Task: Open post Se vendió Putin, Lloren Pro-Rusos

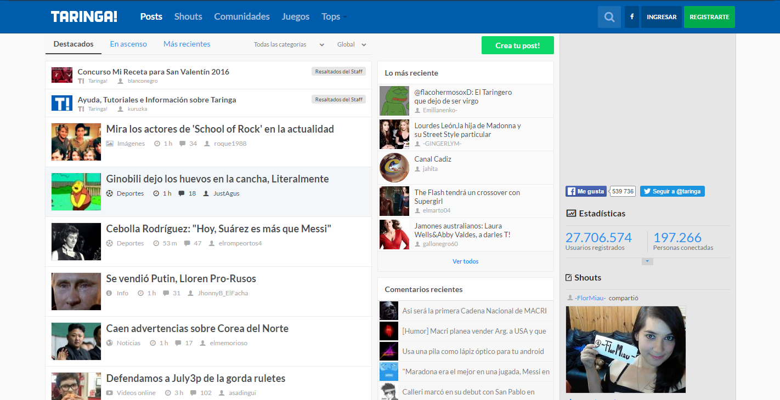Action: pyautogui.click(x=181, y=279)
